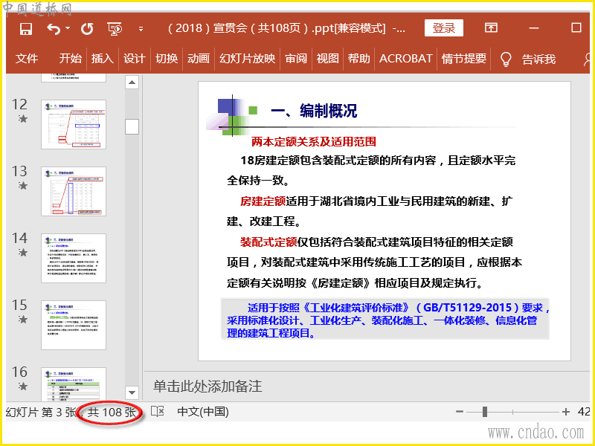Screen dimensions: 595x446
Task: Open Ribbon Display Options icon
Action: [x=491, y=28]
